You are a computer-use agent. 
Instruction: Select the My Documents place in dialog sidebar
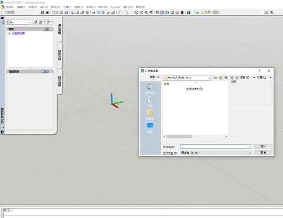[x=150, y=101]
